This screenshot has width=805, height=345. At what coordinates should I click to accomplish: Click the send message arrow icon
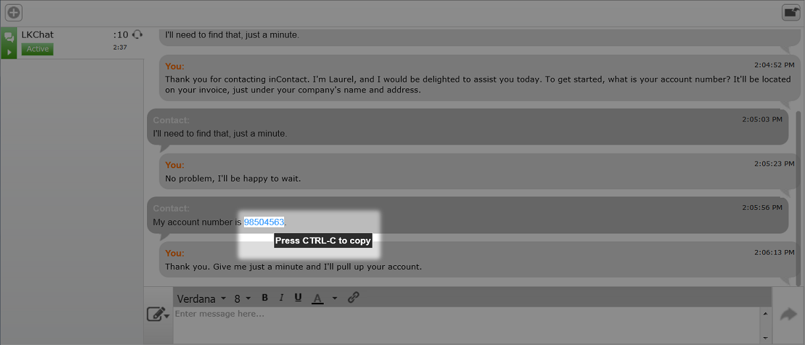(789, 315)
